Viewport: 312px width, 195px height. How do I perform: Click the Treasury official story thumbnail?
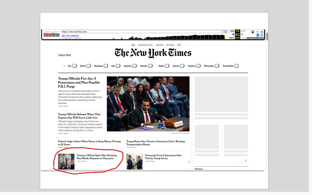[x=66, y=162]
